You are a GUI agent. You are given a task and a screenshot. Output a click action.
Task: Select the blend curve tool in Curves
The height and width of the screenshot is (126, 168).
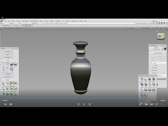pos(12,64)
